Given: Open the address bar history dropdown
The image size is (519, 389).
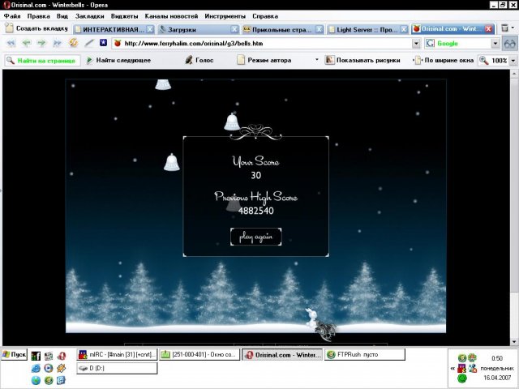Looking at the screenshot, I should 416,43.
